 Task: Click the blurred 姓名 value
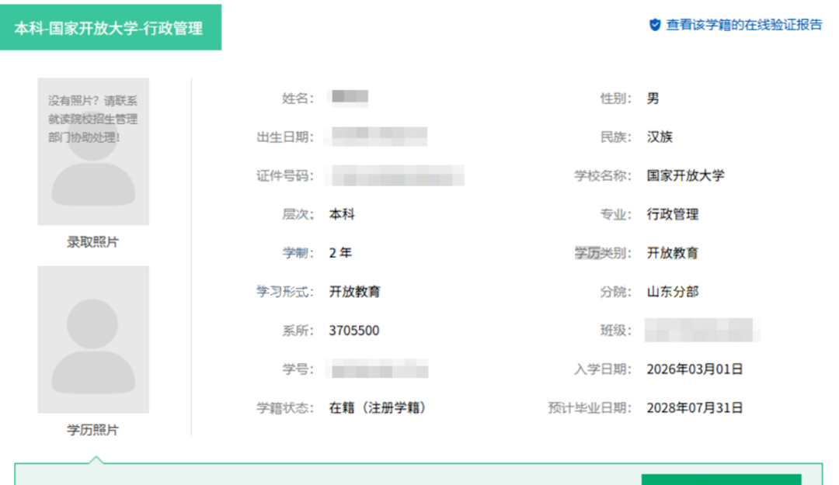tap(350, 98)
